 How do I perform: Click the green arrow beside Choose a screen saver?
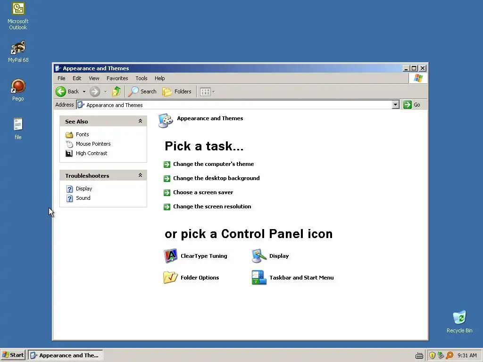(167, 193)
